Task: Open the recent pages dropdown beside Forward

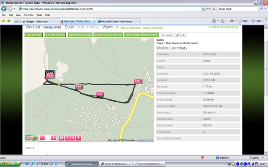Action: pos(14,9)
